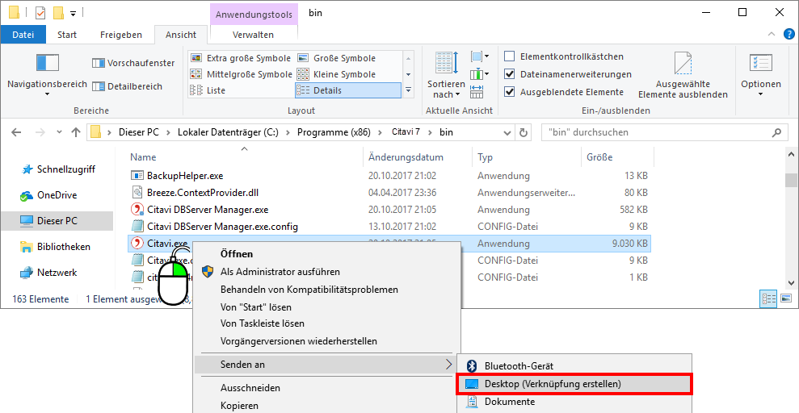Go up one folder level
799x413 pixels.
(76, 132)
